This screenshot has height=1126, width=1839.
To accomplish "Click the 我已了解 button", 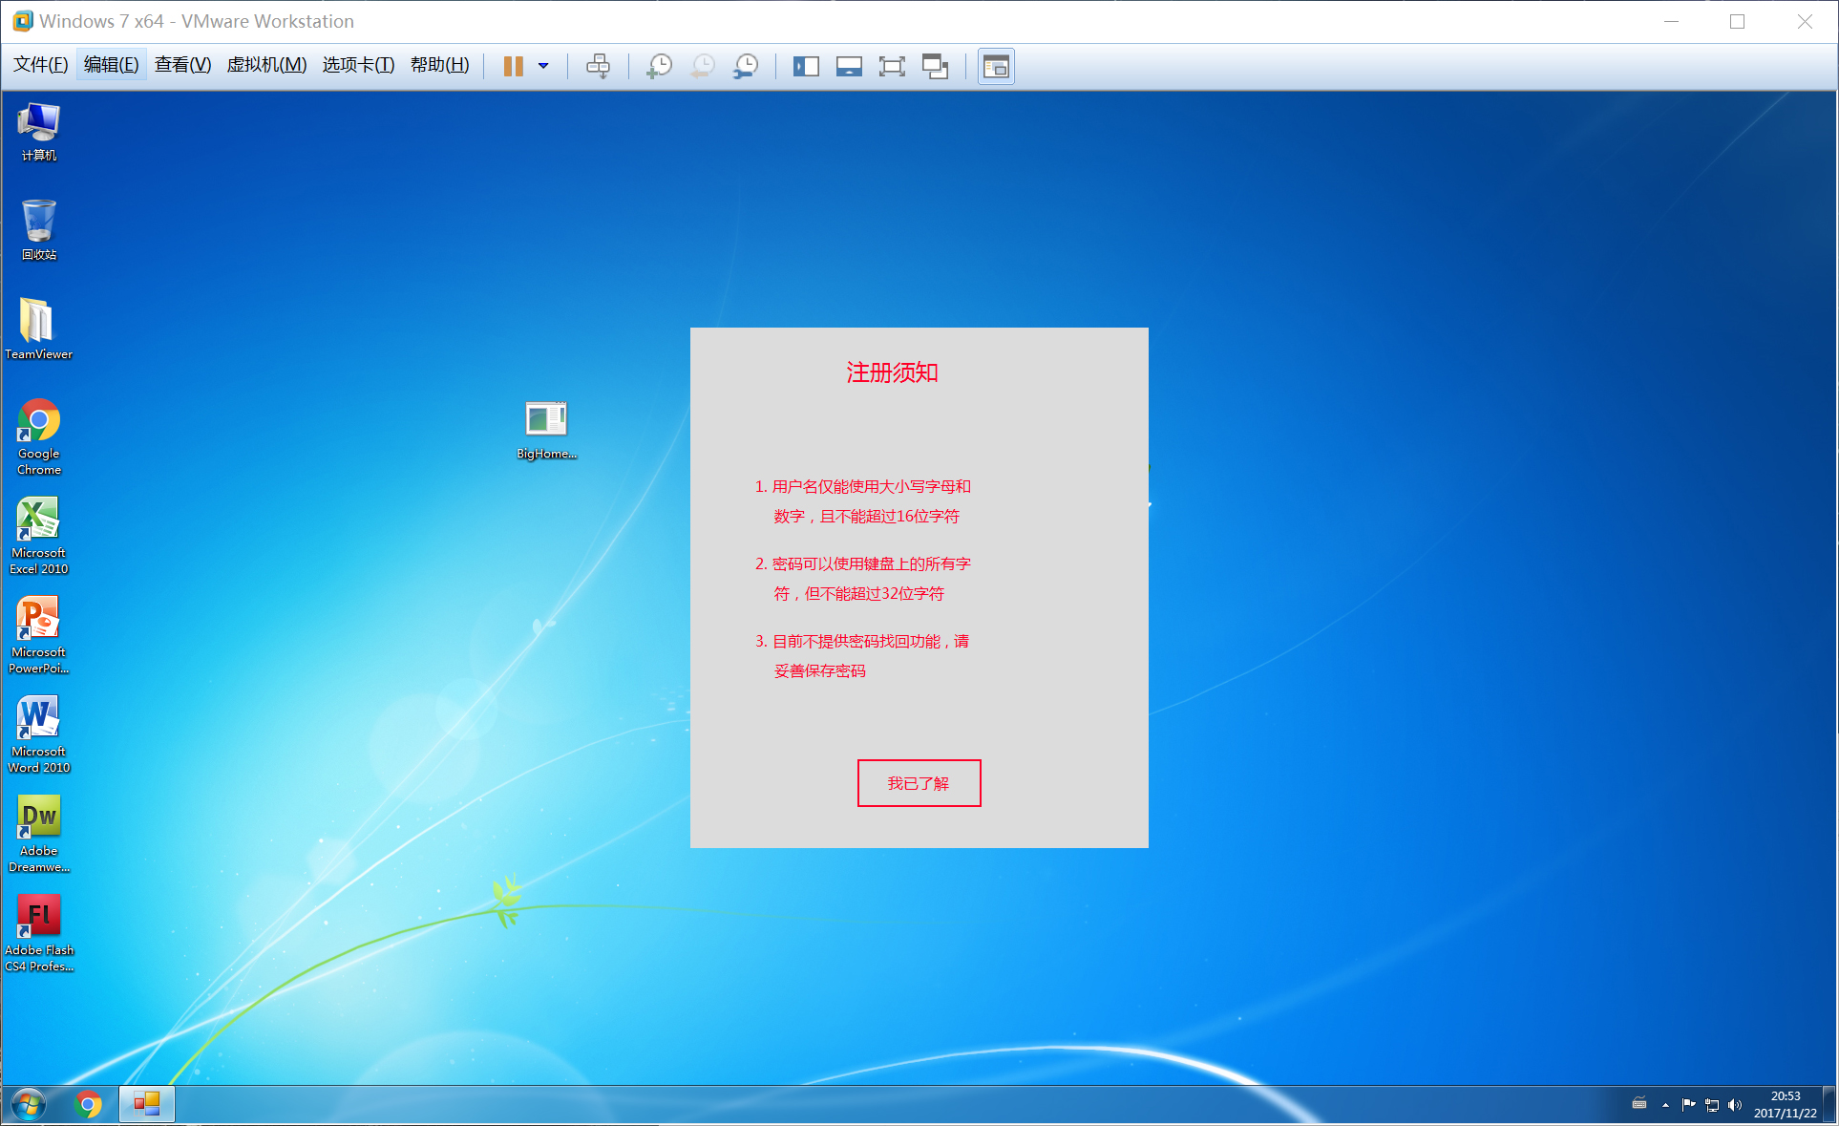I will click(919, 783).
